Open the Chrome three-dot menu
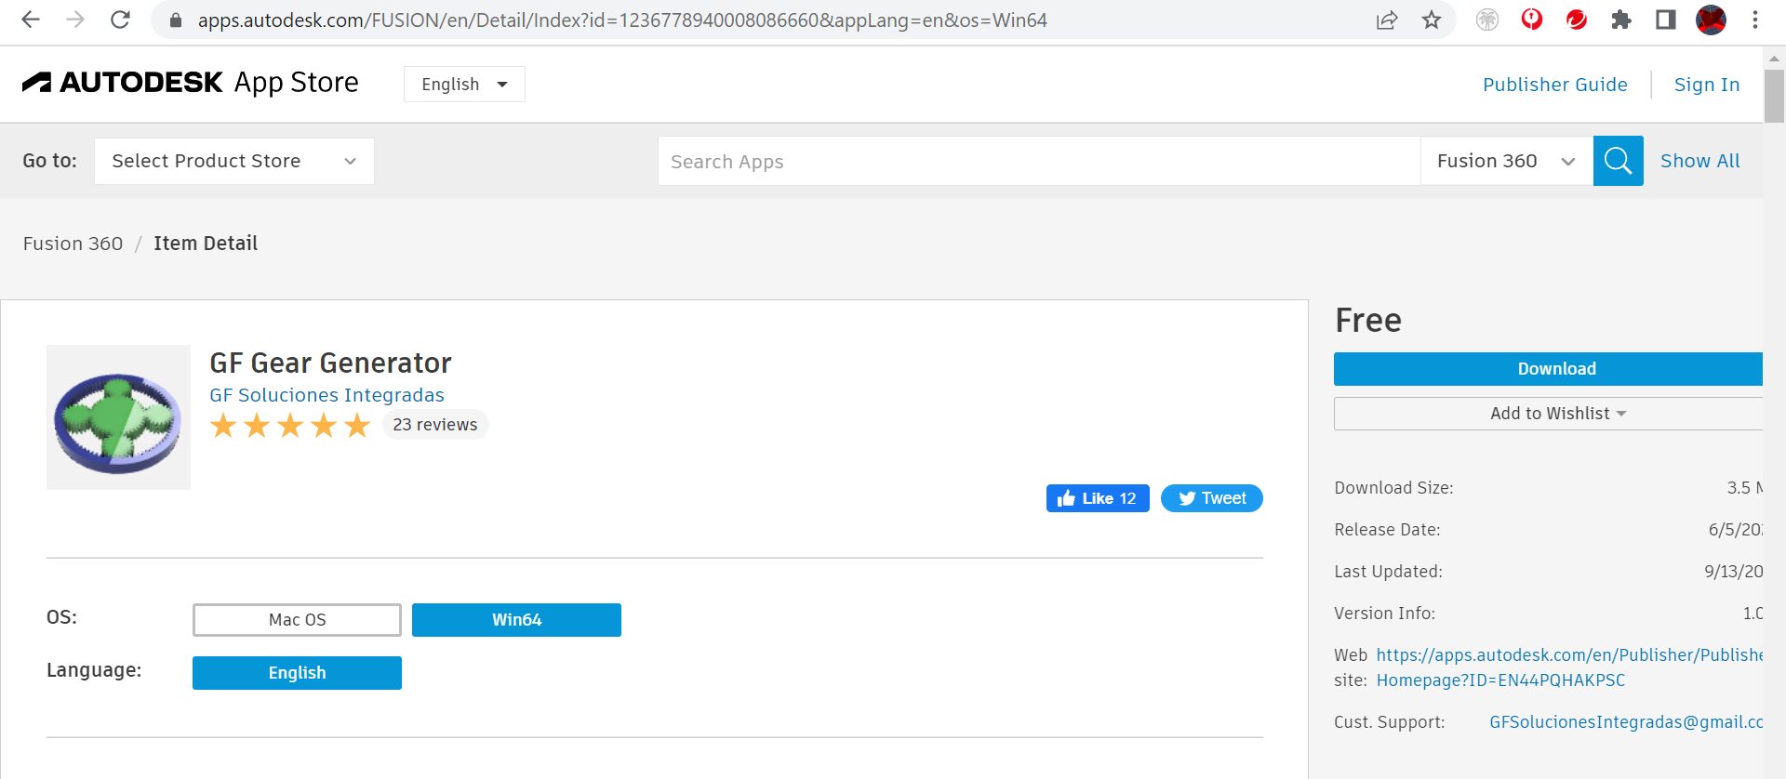 click(x=1755, y=20)
